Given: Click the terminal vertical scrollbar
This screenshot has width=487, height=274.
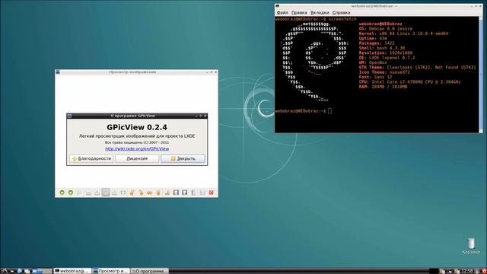Looking at the screenshot, I should (481, 75).
